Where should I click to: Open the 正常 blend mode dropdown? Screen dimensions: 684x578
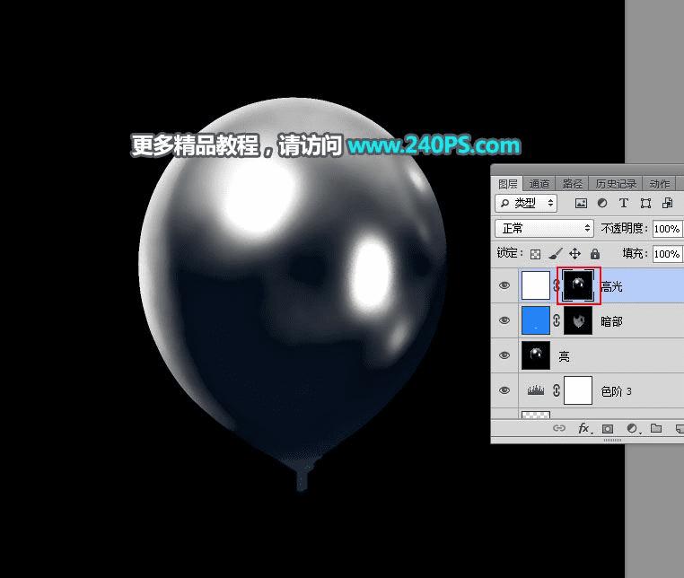544,228
